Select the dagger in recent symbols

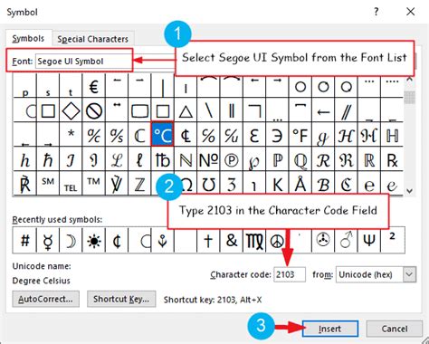click(x=208, y=241)
